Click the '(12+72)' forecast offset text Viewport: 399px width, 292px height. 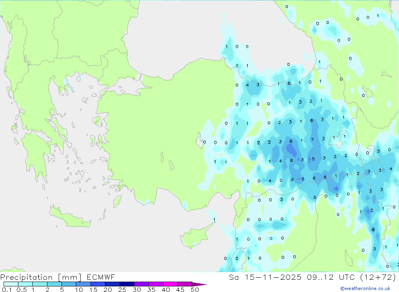point(378,277)
